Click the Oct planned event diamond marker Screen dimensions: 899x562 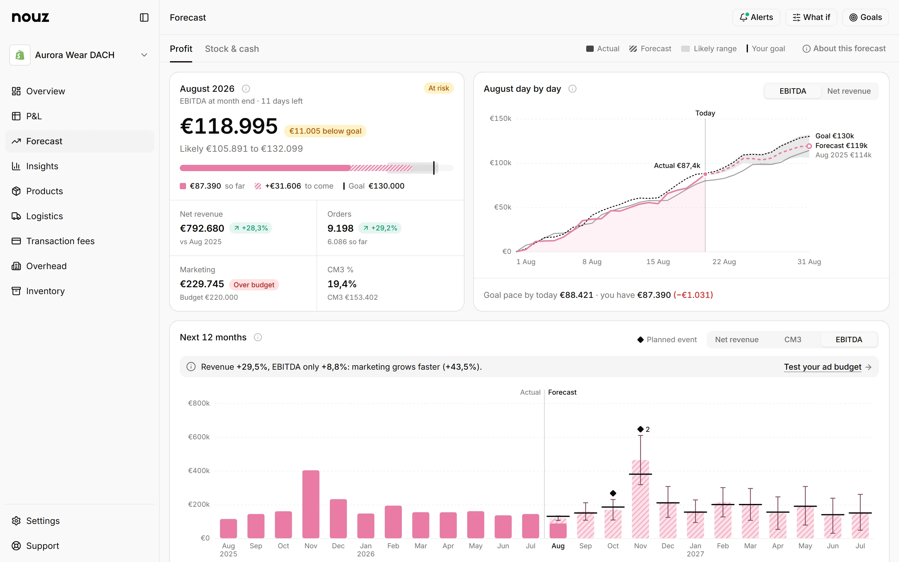(613, 493)
